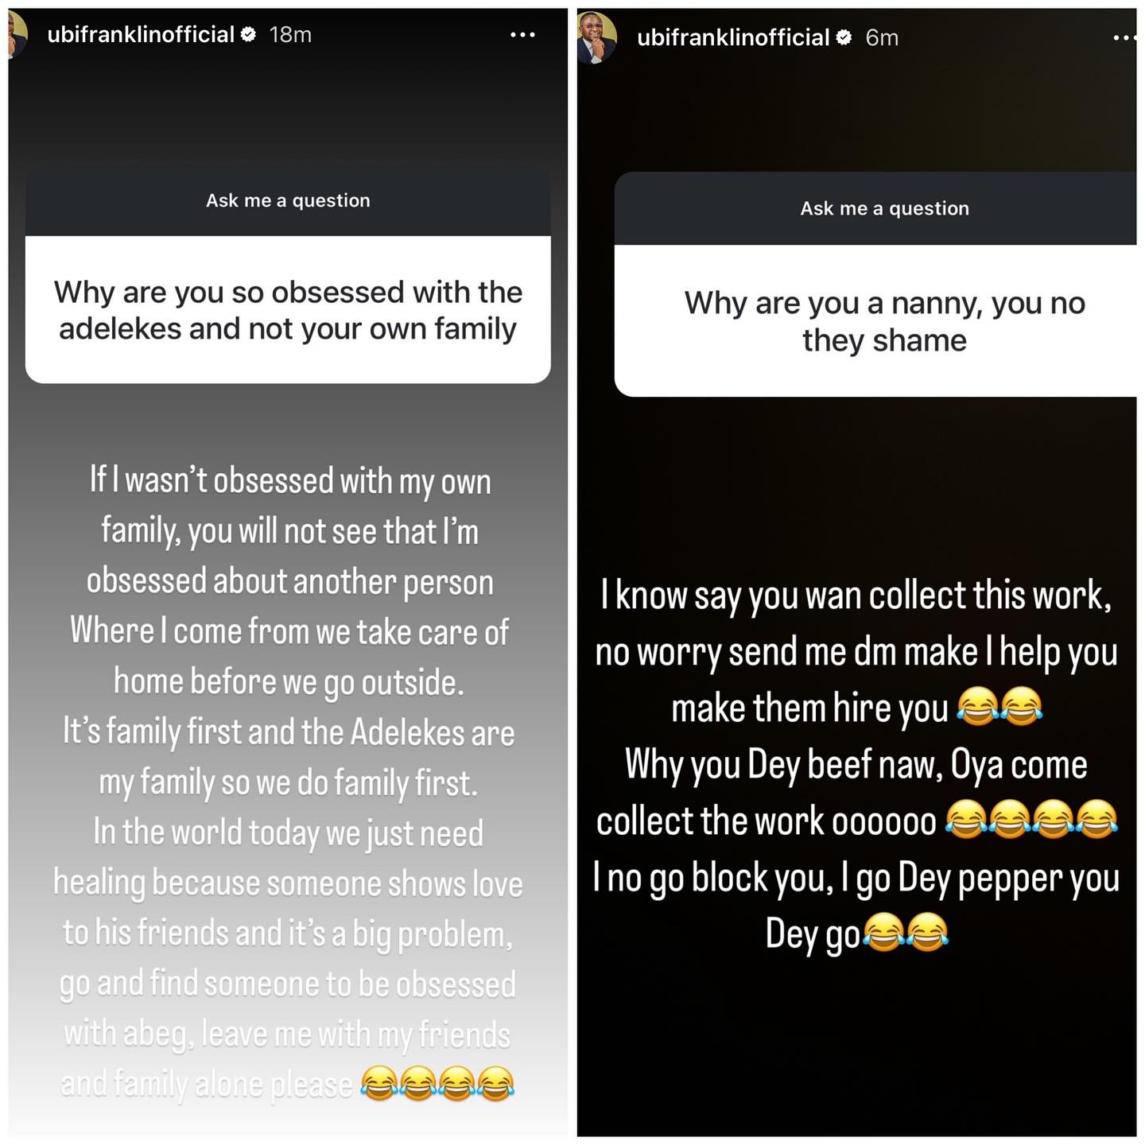
Task: Click the four laughing emojis after 'work oooooo'
Action: (x=1031, y=820)
